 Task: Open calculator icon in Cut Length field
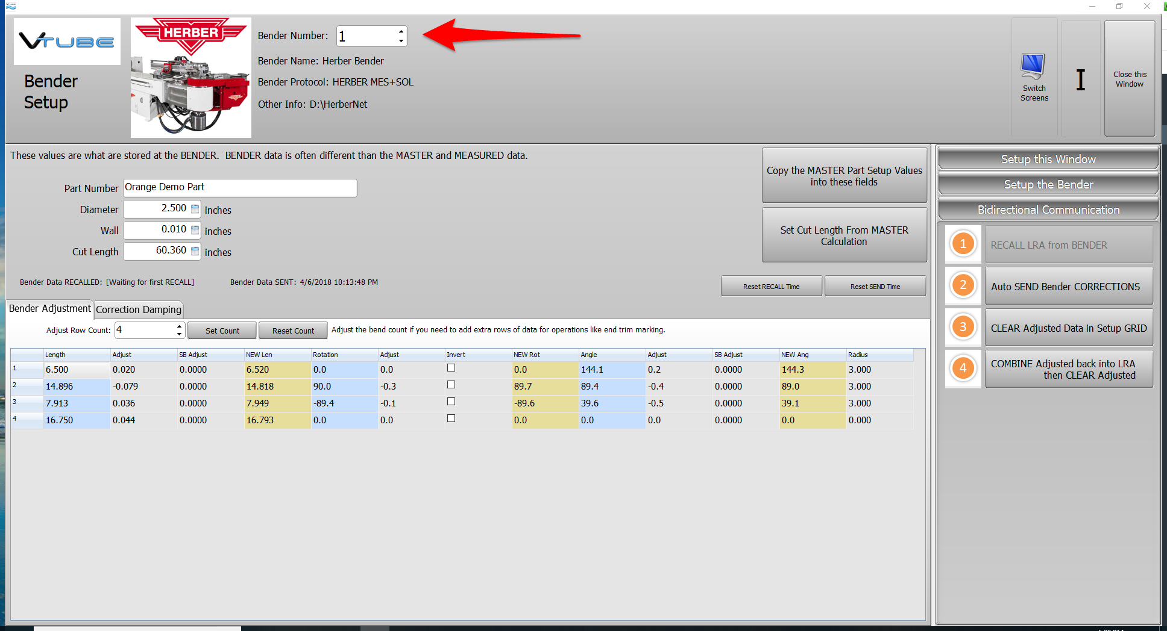[x=195, y=251]
